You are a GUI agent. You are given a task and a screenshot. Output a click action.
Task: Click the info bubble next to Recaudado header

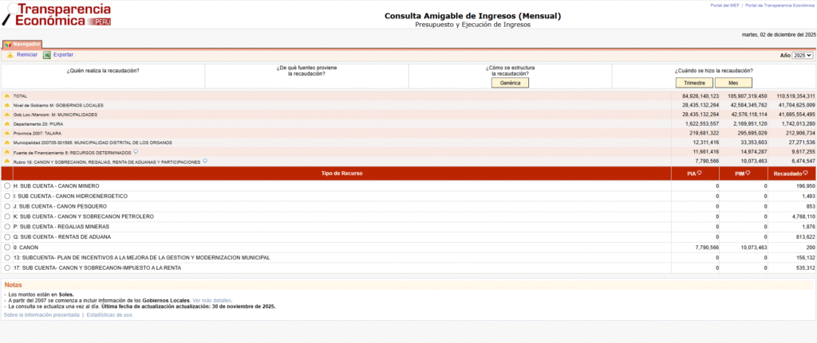[805, 173]
